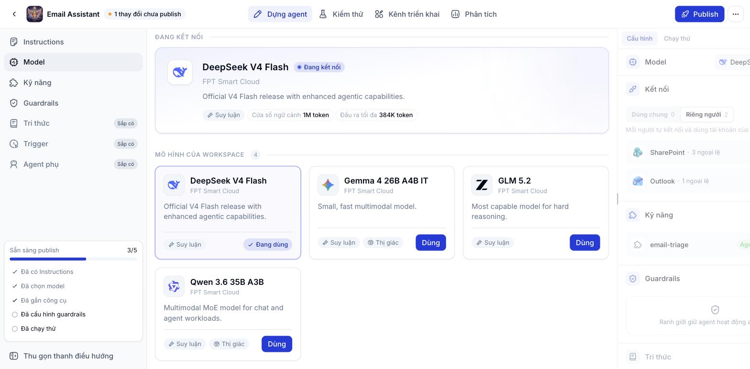750x369 pixels.
Task: Click the SharePoint icon
Action: (x=638, y=152)
